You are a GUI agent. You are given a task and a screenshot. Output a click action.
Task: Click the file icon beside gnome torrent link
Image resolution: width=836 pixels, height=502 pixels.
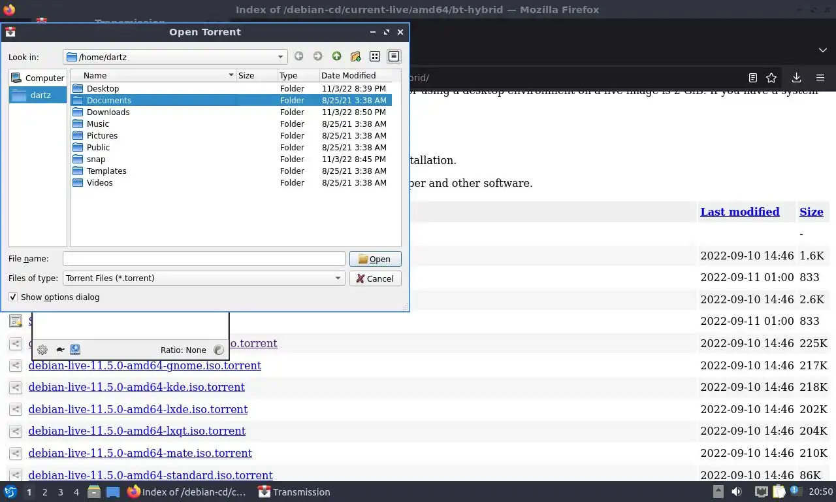(16, 365)
